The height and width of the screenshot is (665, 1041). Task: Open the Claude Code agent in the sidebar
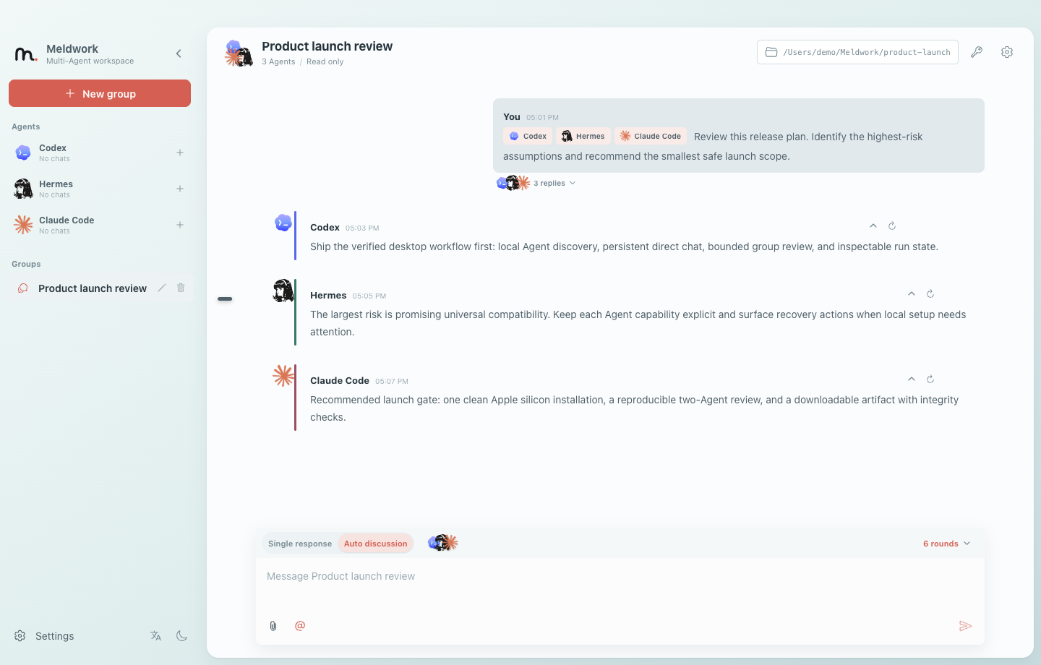pyautogui.click(x=100, y=225)
